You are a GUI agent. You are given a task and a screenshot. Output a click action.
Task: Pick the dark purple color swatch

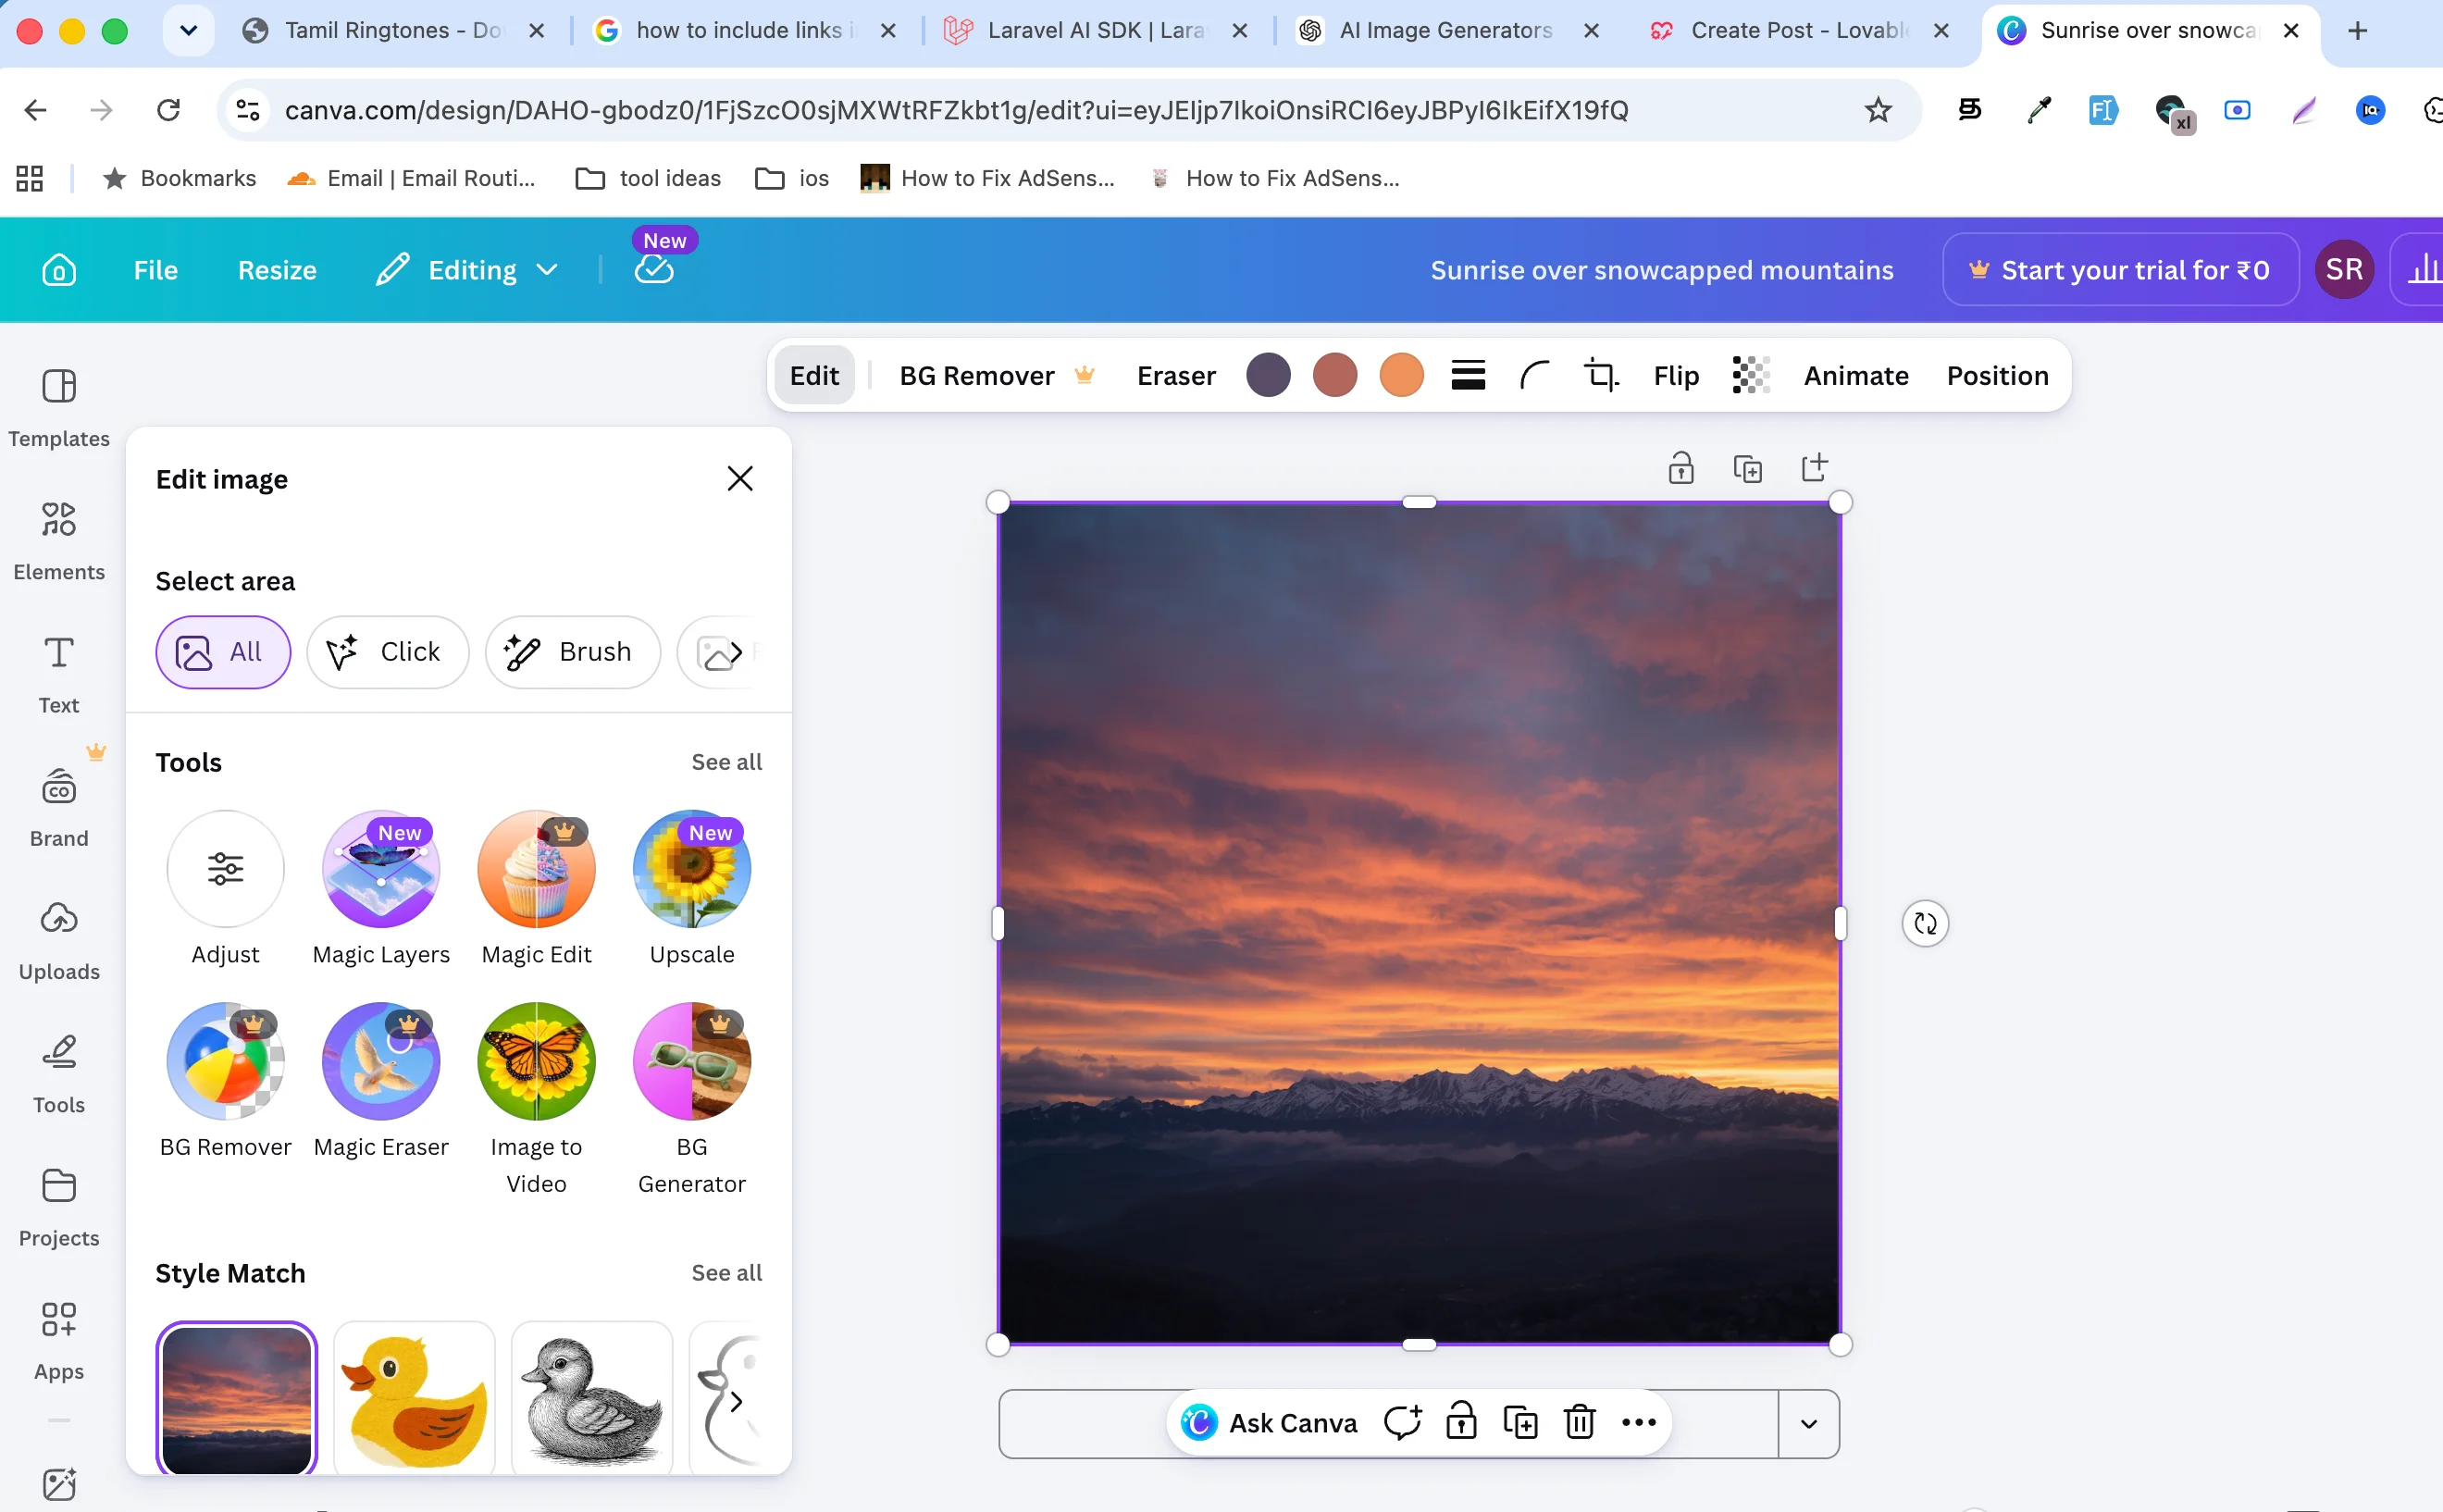tap(1268, 376)
